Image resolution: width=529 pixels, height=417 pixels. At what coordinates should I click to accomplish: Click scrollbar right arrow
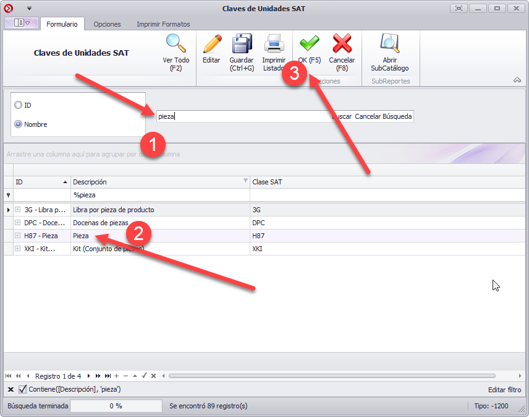pyautogui.click(x=520, y=376)
